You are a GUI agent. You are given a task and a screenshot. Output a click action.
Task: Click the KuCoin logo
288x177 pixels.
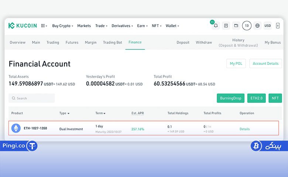23,26
